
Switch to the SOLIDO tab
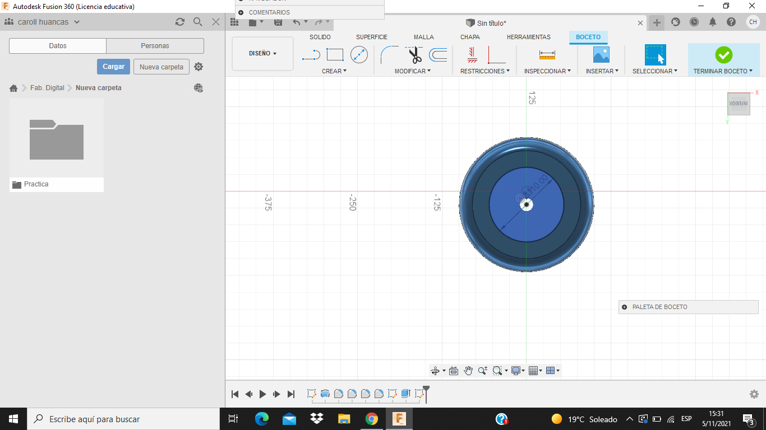(320, 37)
